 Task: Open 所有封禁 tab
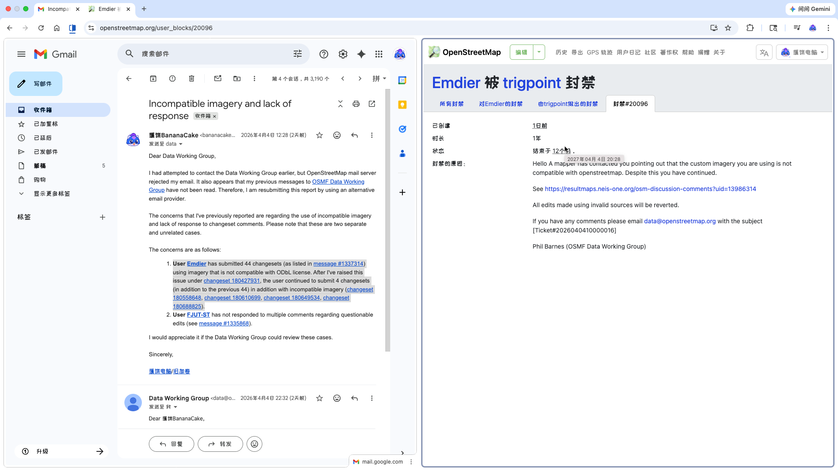(x=452, y=104)
